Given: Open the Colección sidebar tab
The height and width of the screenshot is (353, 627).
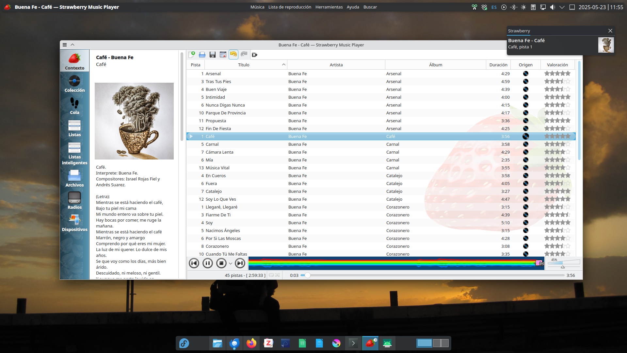Looking at the screenshot, I should pos(74,83).
